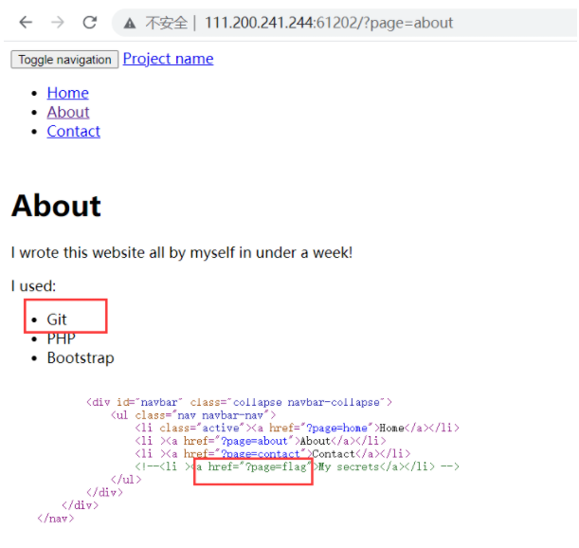Reload the page with the refresh icon
The image size is (579, 548).
(x=90, y=22)
